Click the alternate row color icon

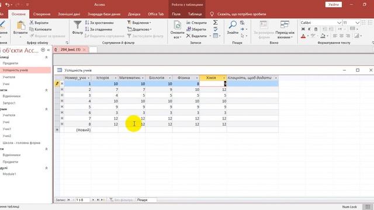pyautogui.click(x=357, y=36)
